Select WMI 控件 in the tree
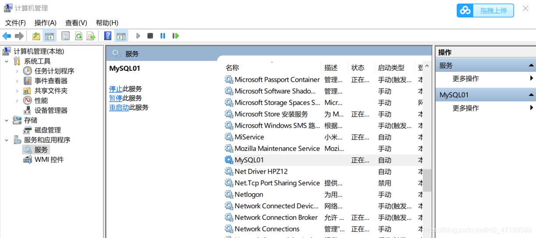 click(49, 160)
